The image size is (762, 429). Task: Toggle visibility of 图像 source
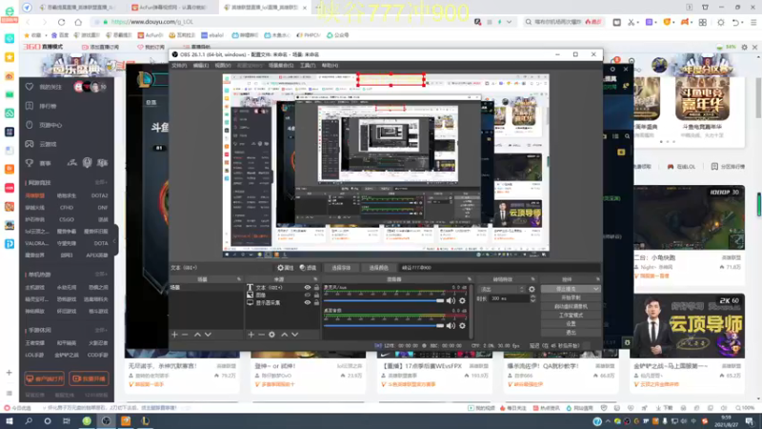(307, 295)
